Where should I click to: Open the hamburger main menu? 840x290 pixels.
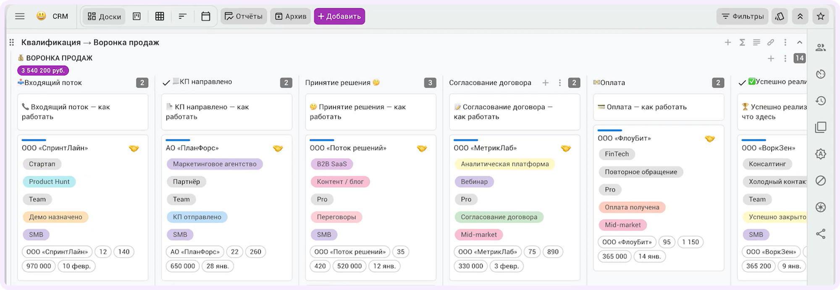pyautogui.click(x=20, y=16)
